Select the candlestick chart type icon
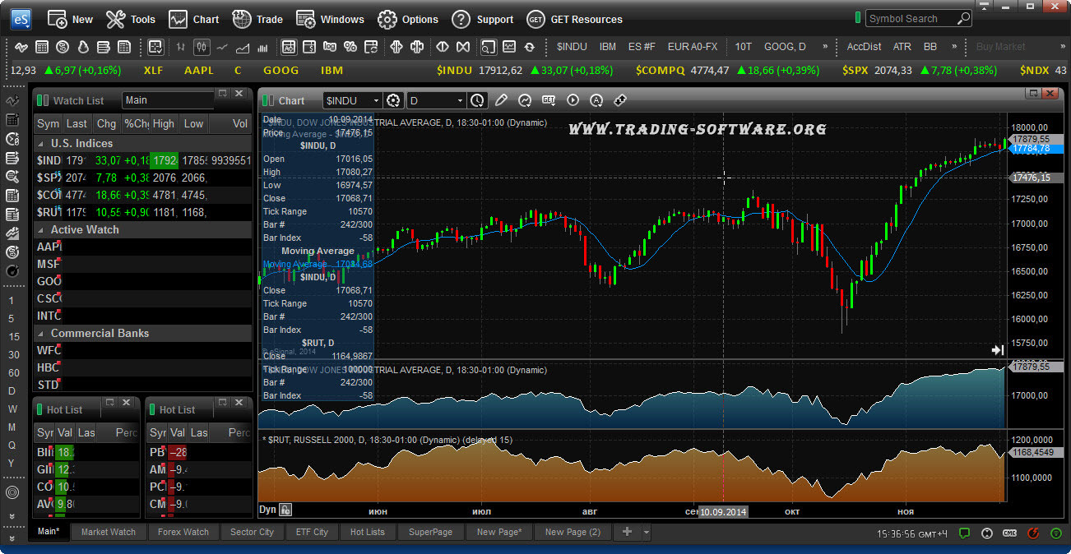The width and height of the screenshot is (1071, 554). tap(202, 47)
